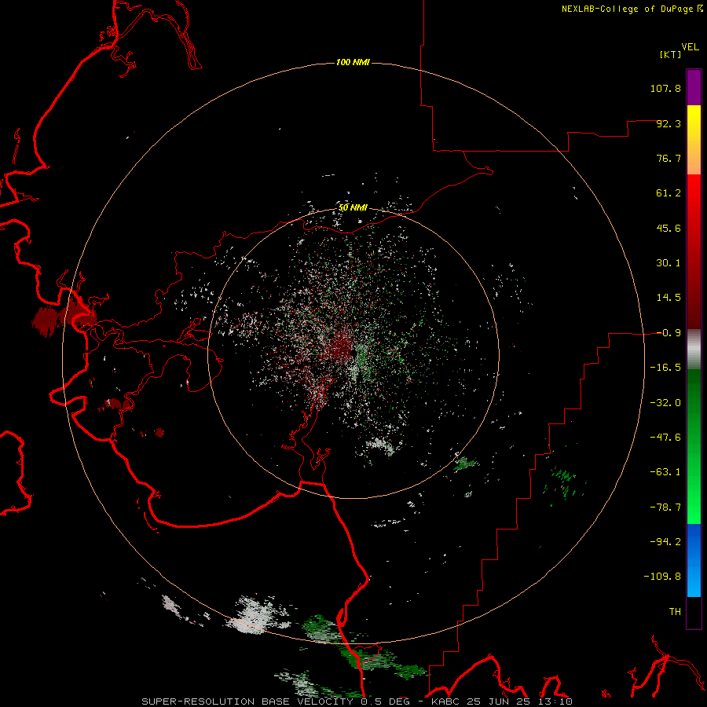Click the 100 NMI range ring label
The width and height of the screenshot is (707, 707).
(x=353, y=62)
